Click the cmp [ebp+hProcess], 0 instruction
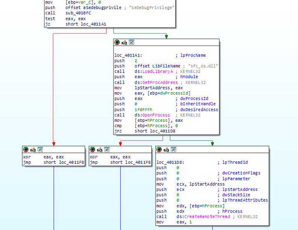The image size is (298, 230). (x=146, y=125)
